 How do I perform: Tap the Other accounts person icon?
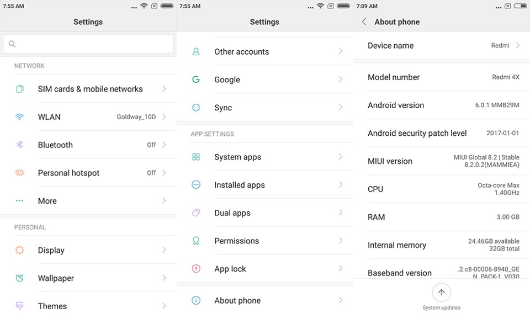(196, 52)
